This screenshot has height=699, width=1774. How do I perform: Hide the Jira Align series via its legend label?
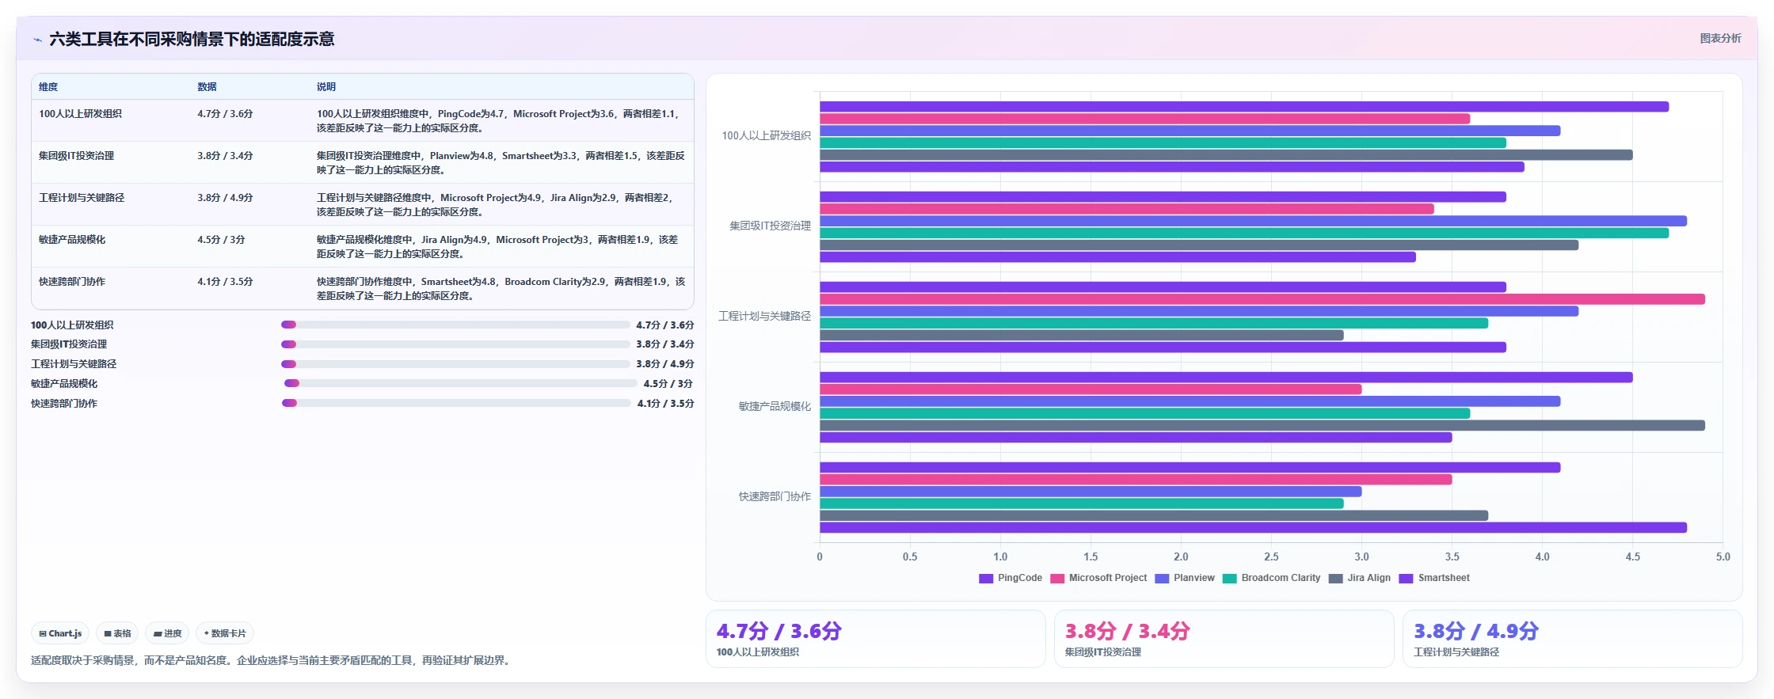(1369, 578)
